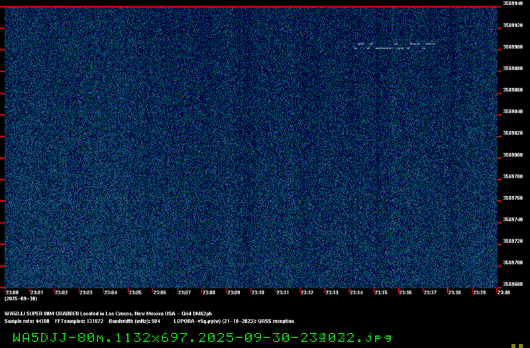Click the 23:01 time axis label
Screen dimensions: 530x348
pyautogui.click(x=37, y=292)
